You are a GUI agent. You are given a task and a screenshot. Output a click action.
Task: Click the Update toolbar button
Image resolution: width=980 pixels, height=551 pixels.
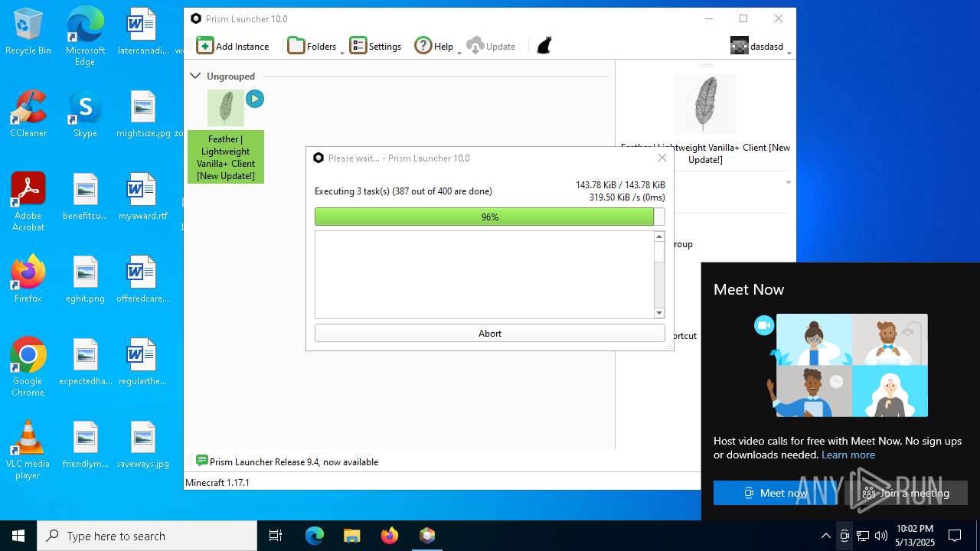491,46
